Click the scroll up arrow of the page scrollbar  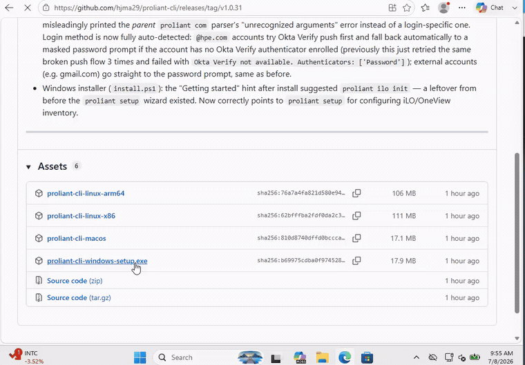(517, 23)
